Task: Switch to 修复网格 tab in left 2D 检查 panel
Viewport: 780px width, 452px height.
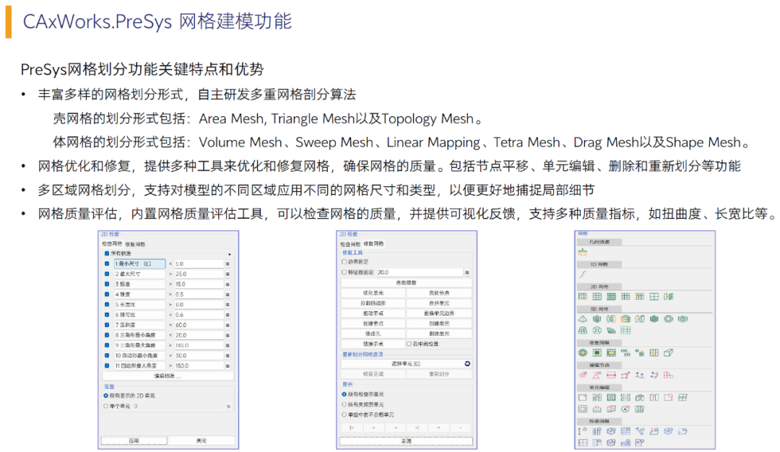Action: point(135,244)
